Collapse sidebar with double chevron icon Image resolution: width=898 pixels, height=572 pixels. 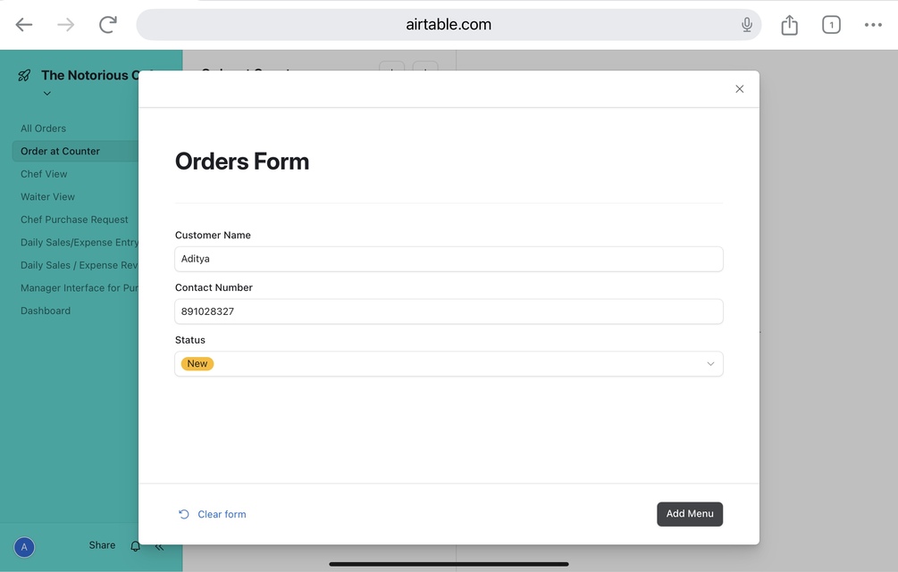point(159,546)
